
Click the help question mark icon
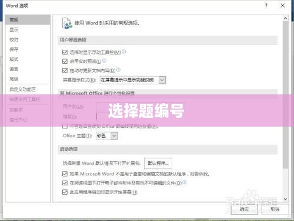(x=266, y=6)
